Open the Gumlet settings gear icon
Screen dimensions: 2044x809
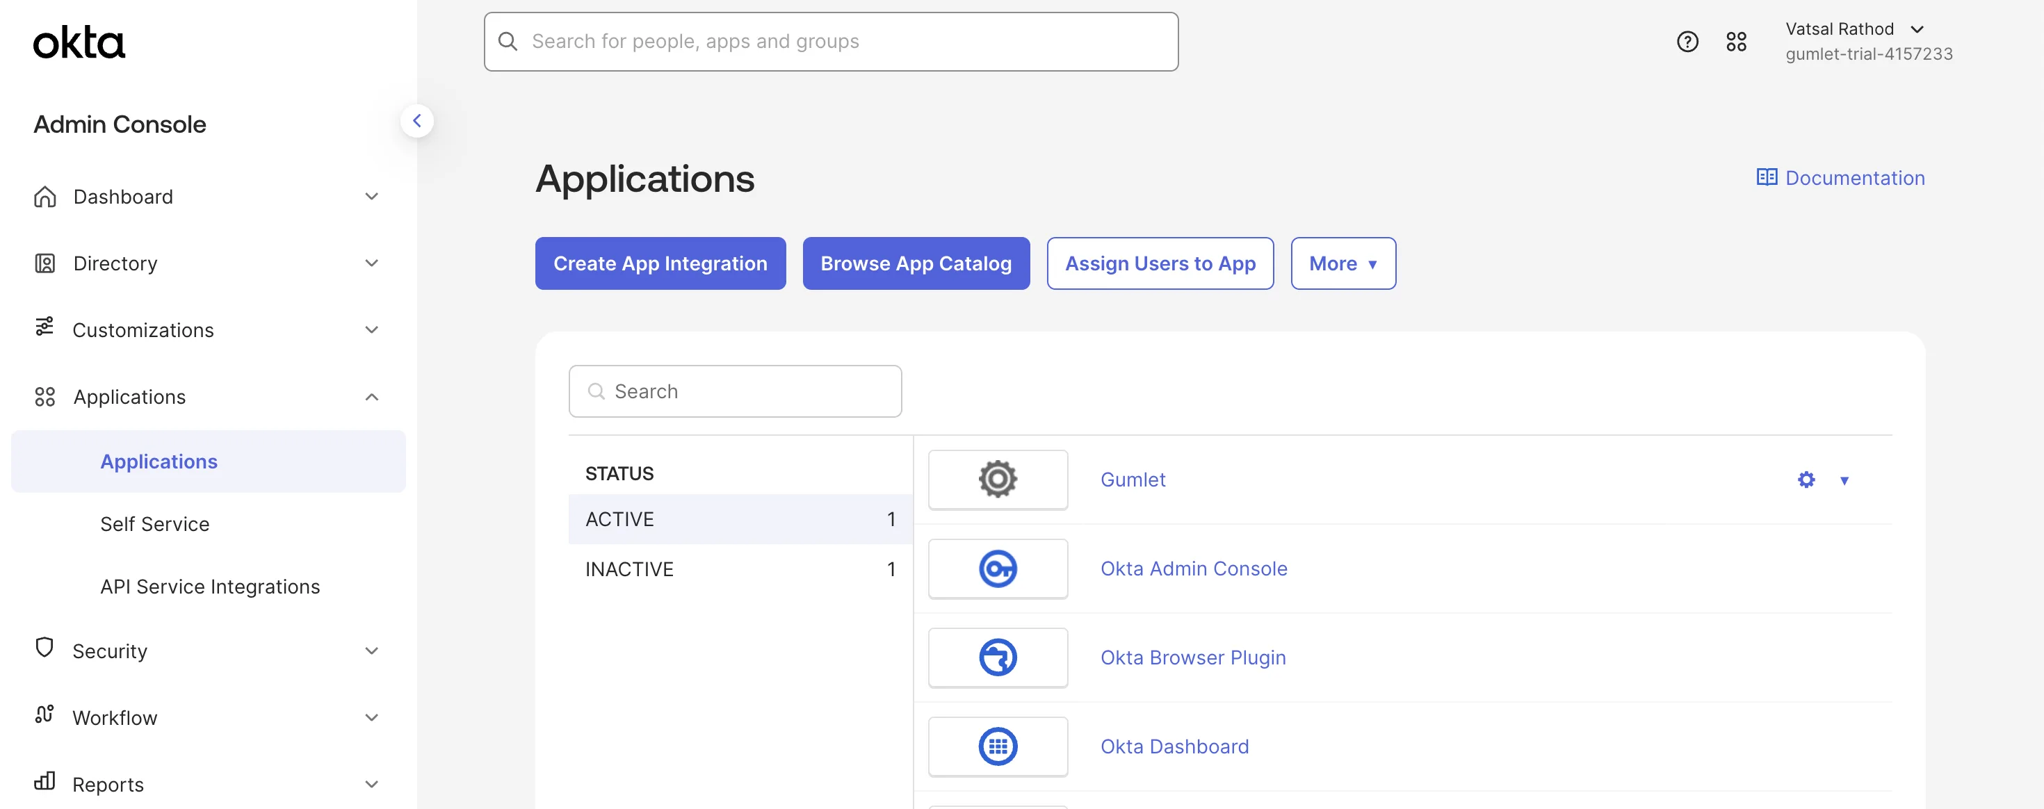pyautogui.click(x=1806, y=480)
